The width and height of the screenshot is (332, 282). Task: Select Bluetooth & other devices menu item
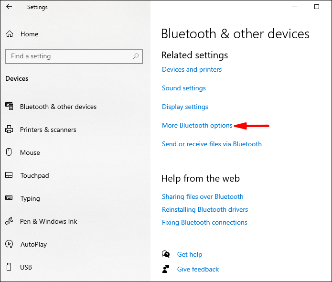click(58, 107)
